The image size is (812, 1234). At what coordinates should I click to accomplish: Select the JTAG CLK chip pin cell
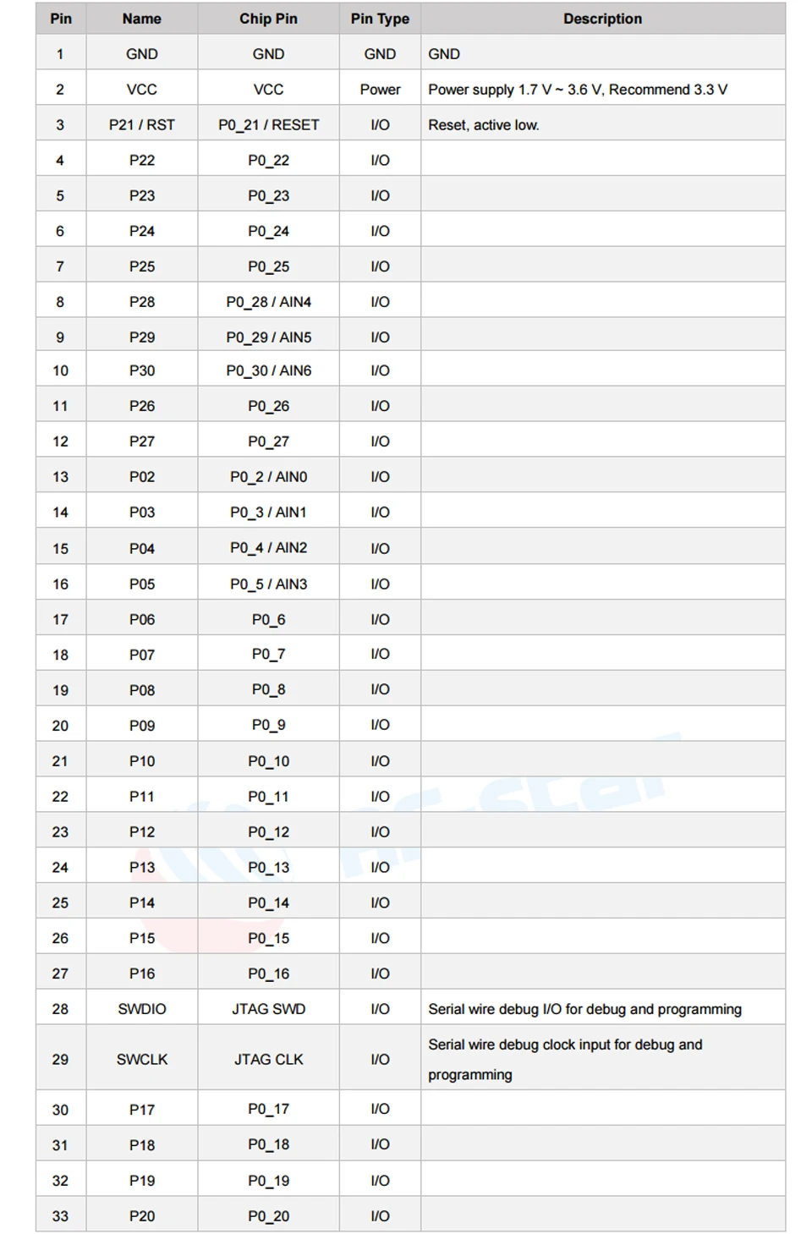(x=268, y=1058)
